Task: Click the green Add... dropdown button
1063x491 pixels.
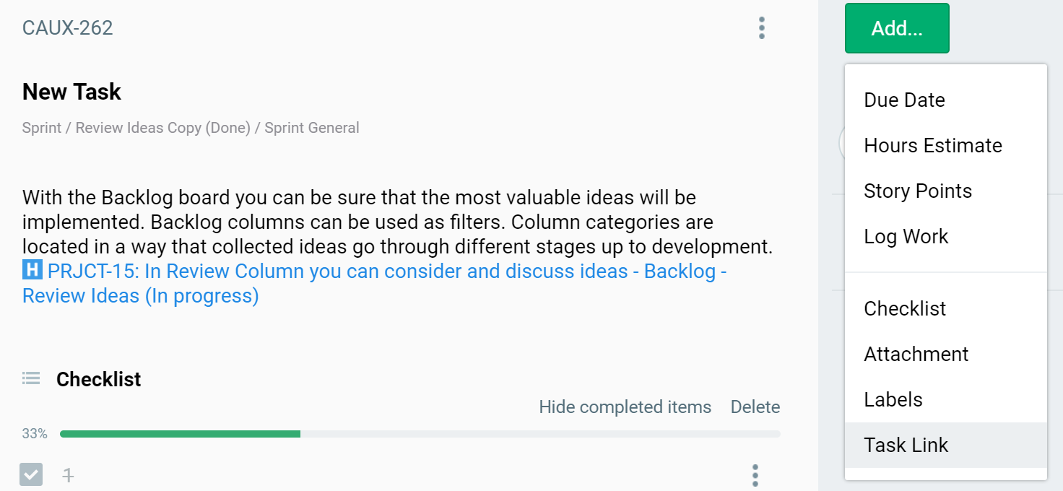Action: tap(896, 28)
